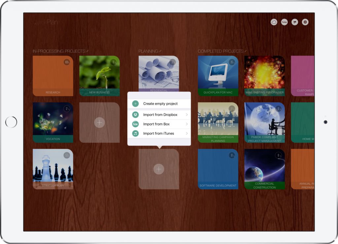Viewport: 338px width, 244px height.
Task: Open the Strategy Plan chess project
Action: 53,169
